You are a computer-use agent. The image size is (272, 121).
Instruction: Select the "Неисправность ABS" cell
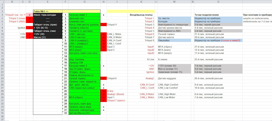coord(174,31)
